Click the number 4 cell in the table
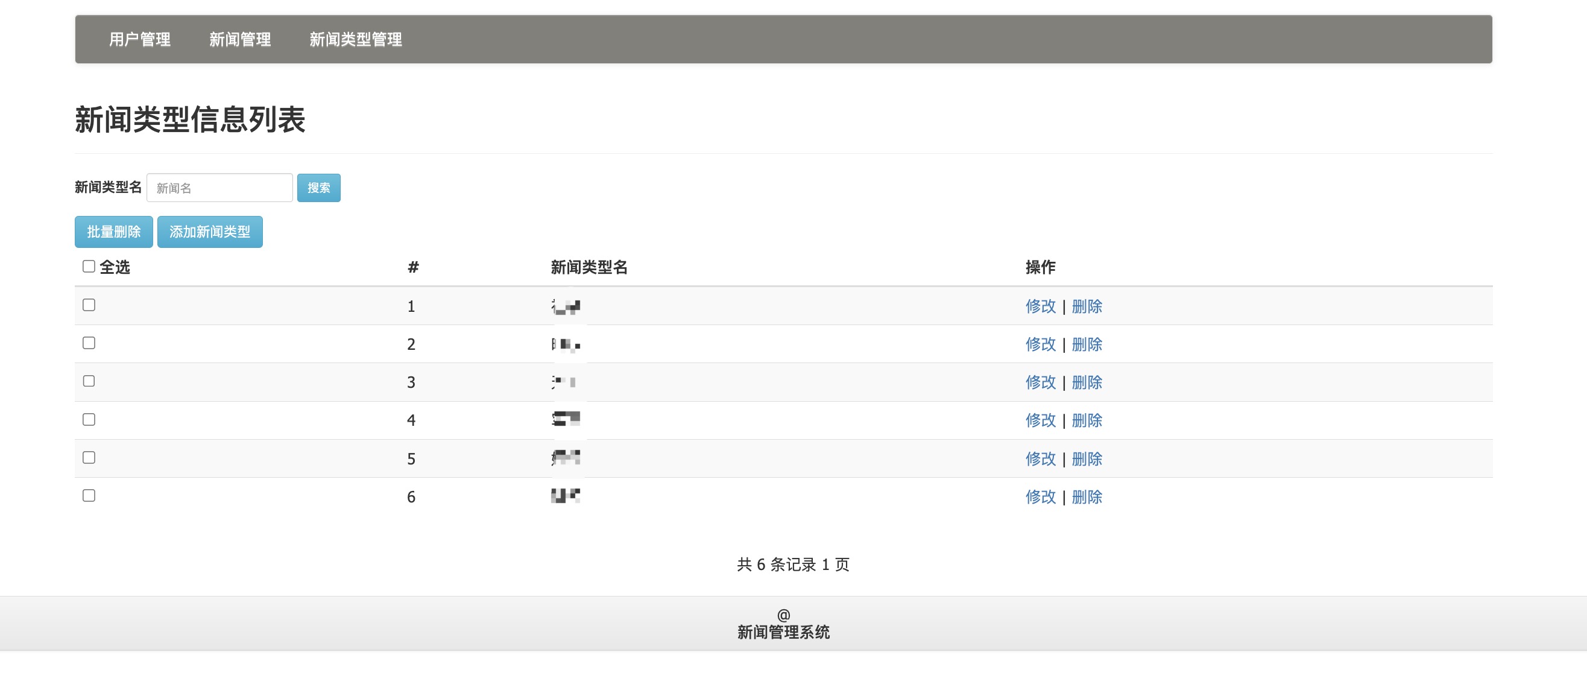Viewport: 1587px width, 684px height. (411, 421)
